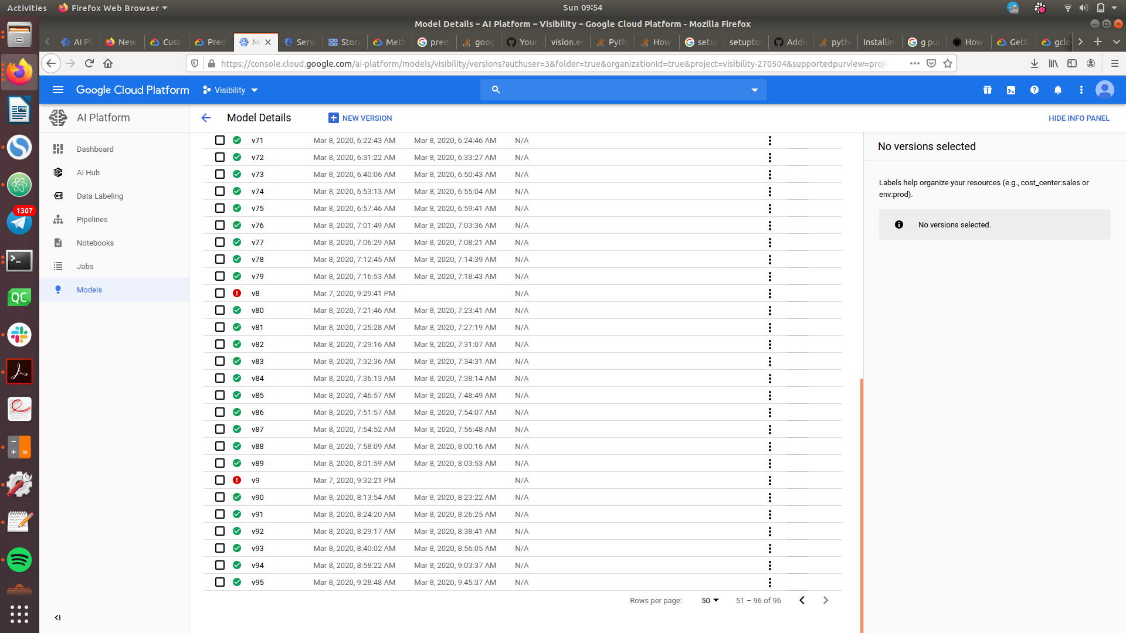Expand the Visibility project selector dropdown
Viewport: 1126px width, 633px height.
pos(230,90)
